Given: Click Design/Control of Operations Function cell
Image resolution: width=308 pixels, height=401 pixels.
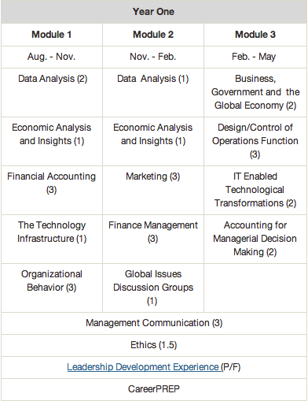Looking at the screenshot, I should pyautogui.click(x=255, y=141).
